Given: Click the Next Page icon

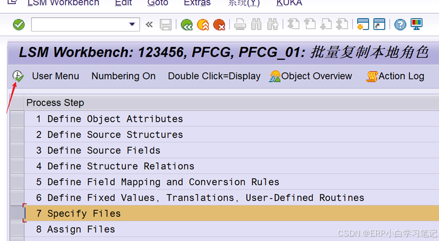Looking at the screenshot, I should (326, 24).
